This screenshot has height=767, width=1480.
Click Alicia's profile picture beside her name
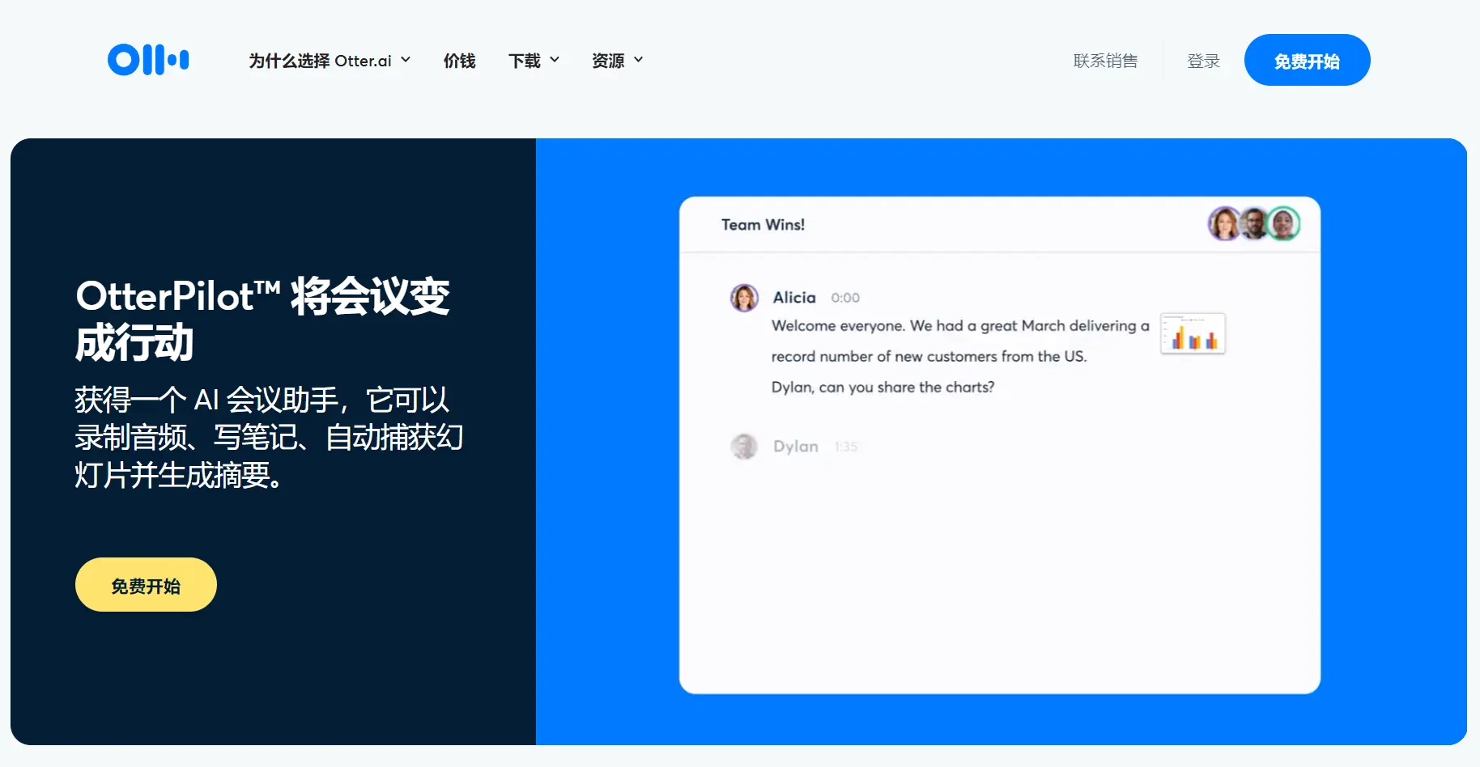click(744, 298)
